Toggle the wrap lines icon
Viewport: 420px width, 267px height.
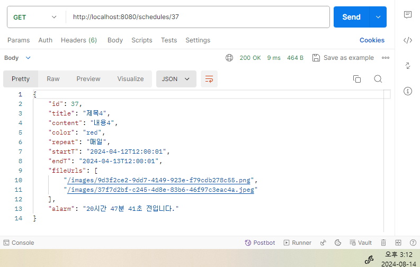tap(209, 79)
